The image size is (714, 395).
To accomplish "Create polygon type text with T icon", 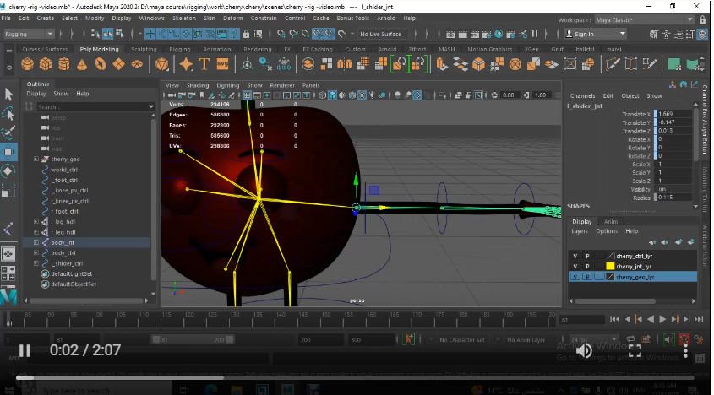I will (204, 64).
